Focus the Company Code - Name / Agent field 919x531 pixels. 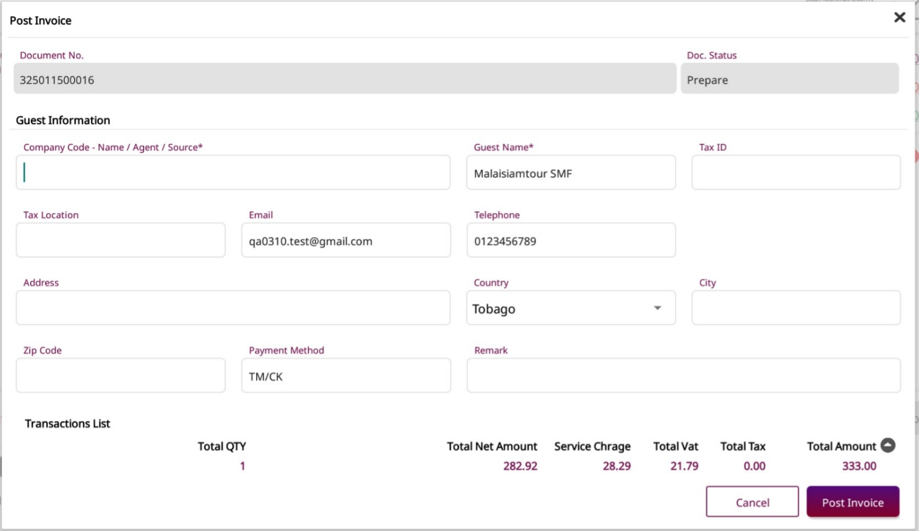tap(233, 172)
